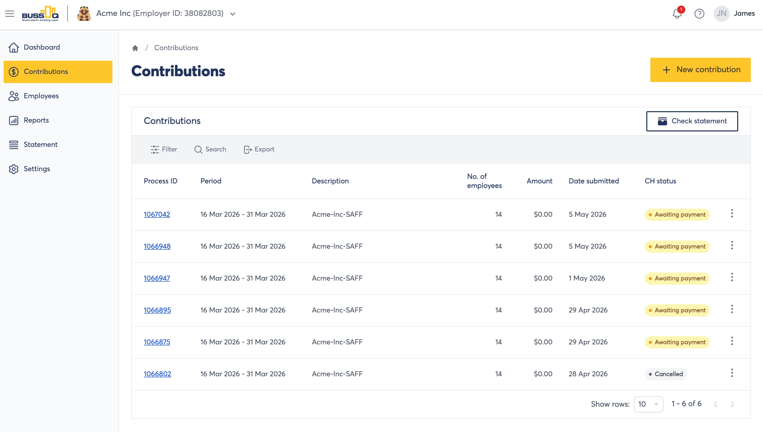Click the BUSSQ logo
This screenshot has width=763, height=432.
pyautogui.click(x=40, y=14)
